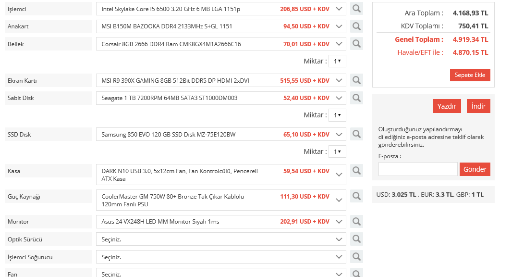Click the Gönder button
512x277 pixels.
(x=475, y=169)
